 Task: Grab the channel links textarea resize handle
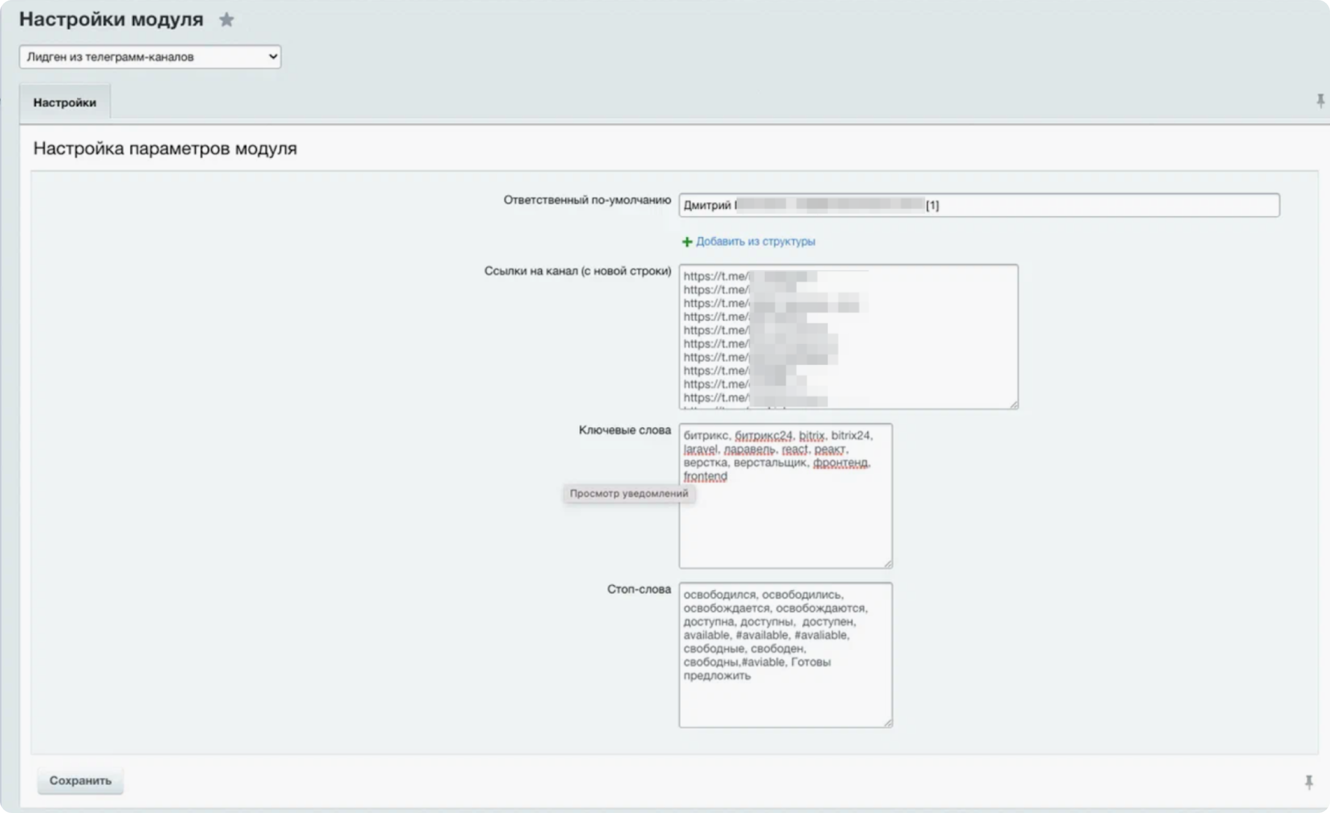tap(1013, 405)
